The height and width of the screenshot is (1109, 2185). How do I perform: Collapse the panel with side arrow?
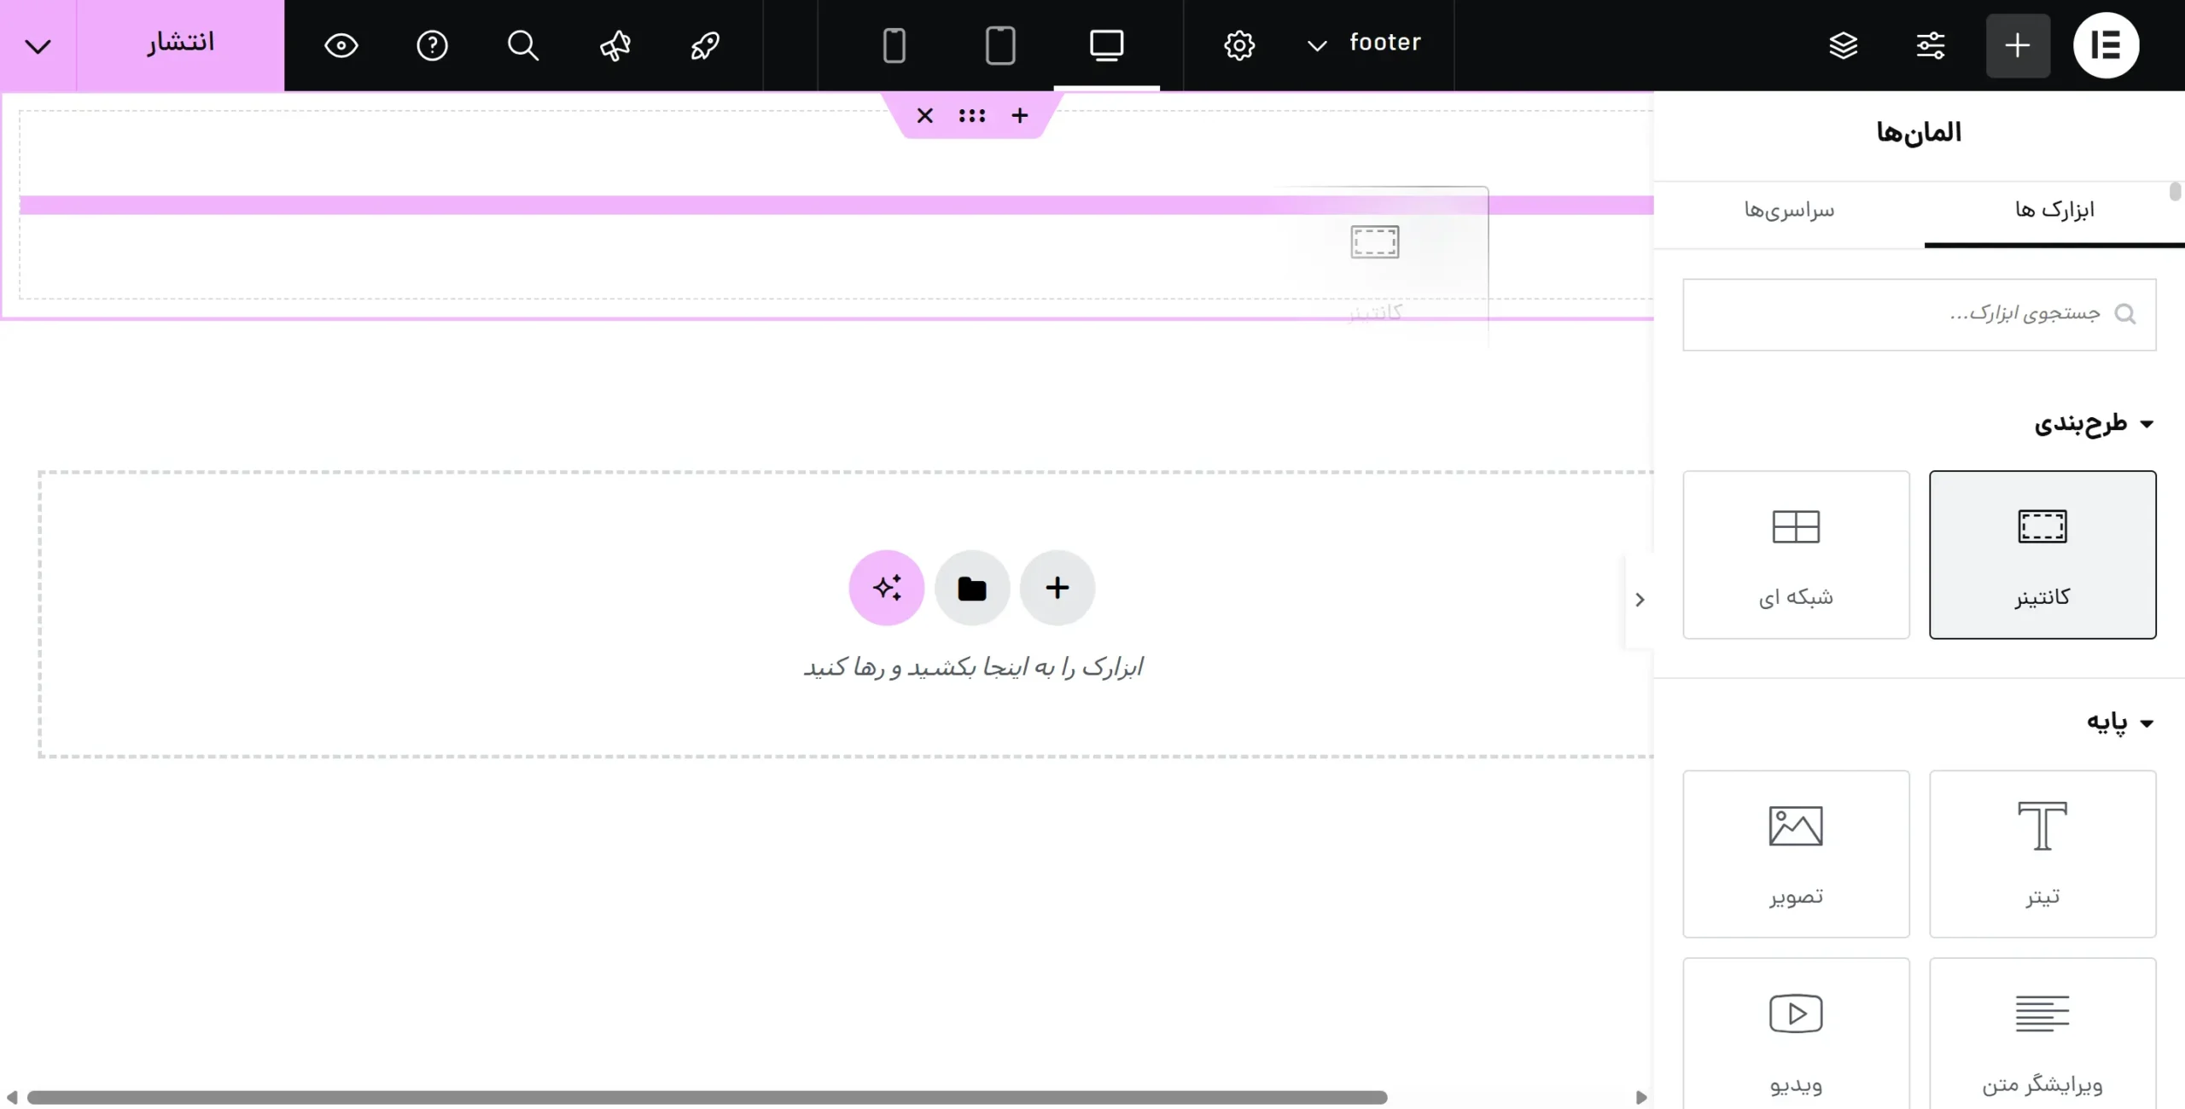[1640, 600]
